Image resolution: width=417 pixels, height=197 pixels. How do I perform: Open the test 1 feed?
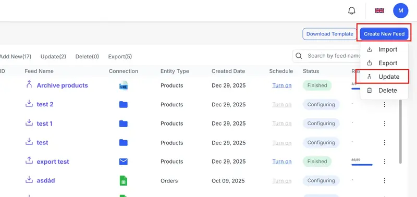coord(44,124)
